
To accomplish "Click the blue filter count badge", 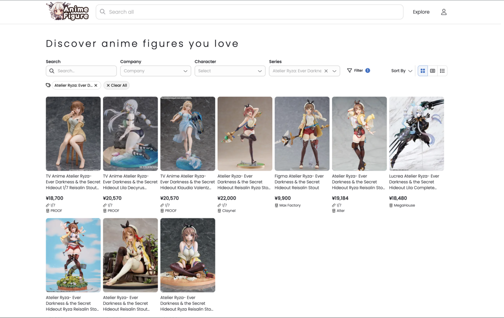I will coord(368,70).
